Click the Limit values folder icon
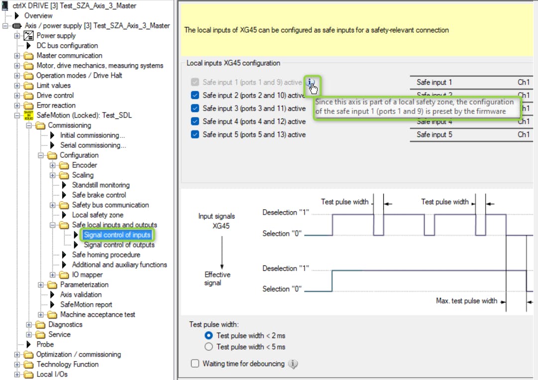This screenshot has width=538, height=380. tap(28, 86)
